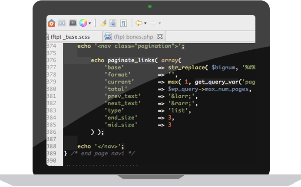This screenshot has width=301, height=187.
Task: Click the 'list' string value
Action: (178, 111)
